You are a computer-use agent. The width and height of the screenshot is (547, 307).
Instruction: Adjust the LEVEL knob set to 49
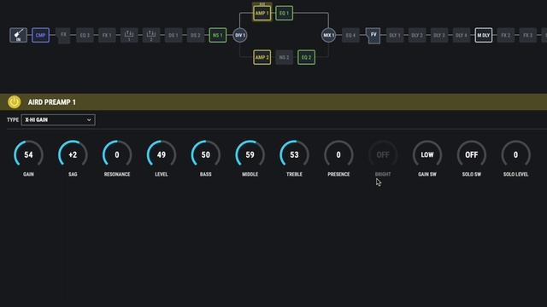point(162,154)
